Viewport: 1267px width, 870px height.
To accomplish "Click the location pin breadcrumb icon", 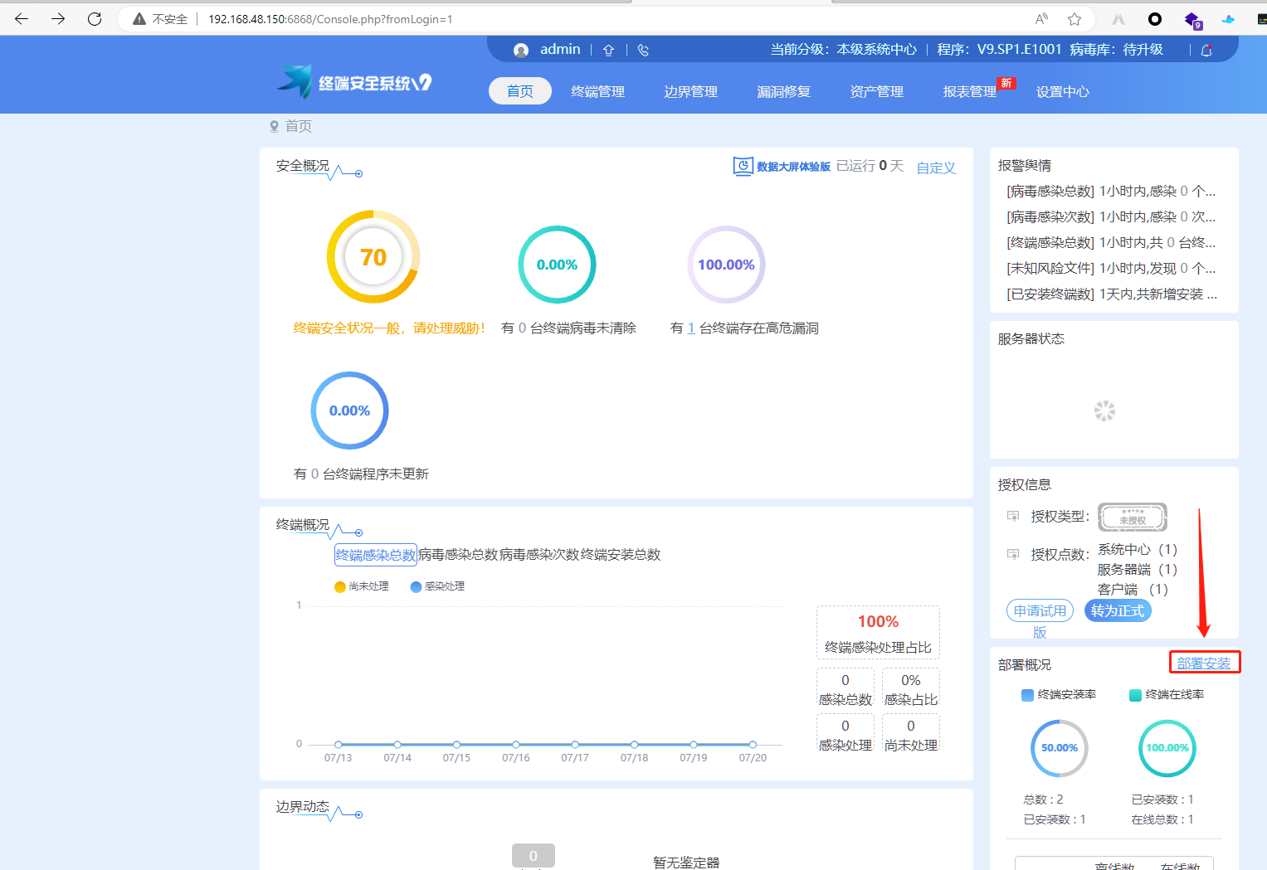I will tap(275, 126).
